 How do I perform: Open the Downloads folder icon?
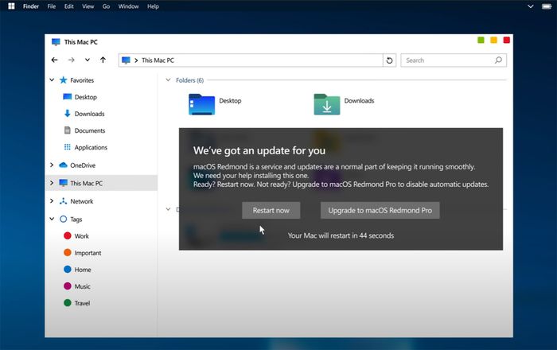pyautogui.click(x=327, y=104)
